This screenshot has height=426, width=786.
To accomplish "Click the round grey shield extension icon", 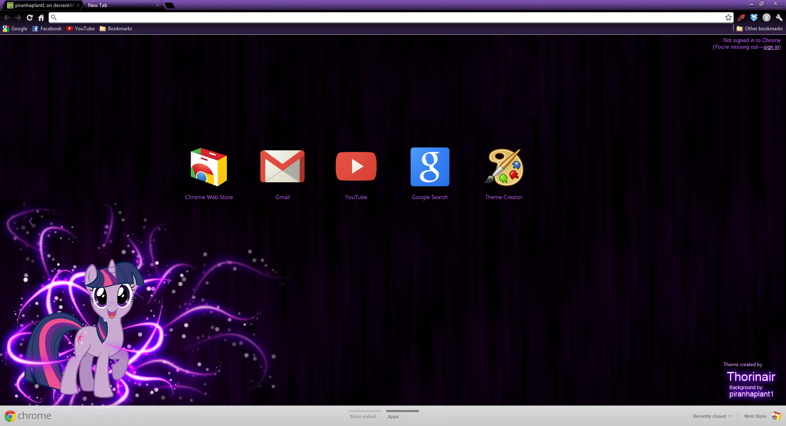I will click(767, 18).
